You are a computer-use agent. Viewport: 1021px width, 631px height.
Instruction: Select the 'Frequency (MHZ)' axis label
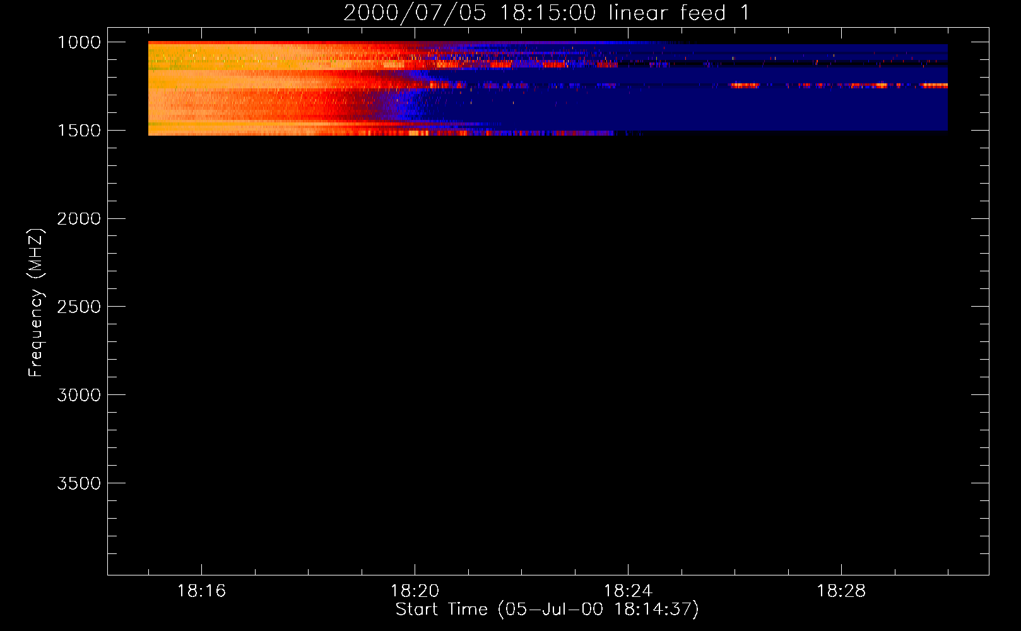37,303
